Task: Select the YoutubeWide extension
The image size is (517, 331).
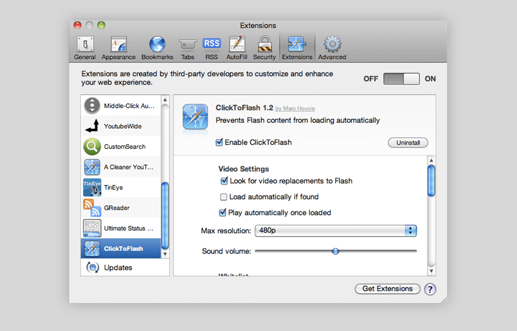Action: (121, 126)
